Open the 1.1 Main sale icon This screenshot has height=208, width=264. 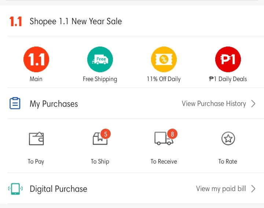pyautogui.click(x=36, y=59)
